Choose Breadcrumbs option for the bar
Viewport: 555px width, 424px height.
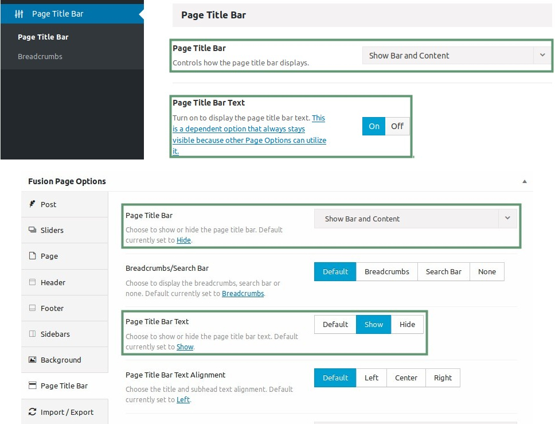pos(387,272)
